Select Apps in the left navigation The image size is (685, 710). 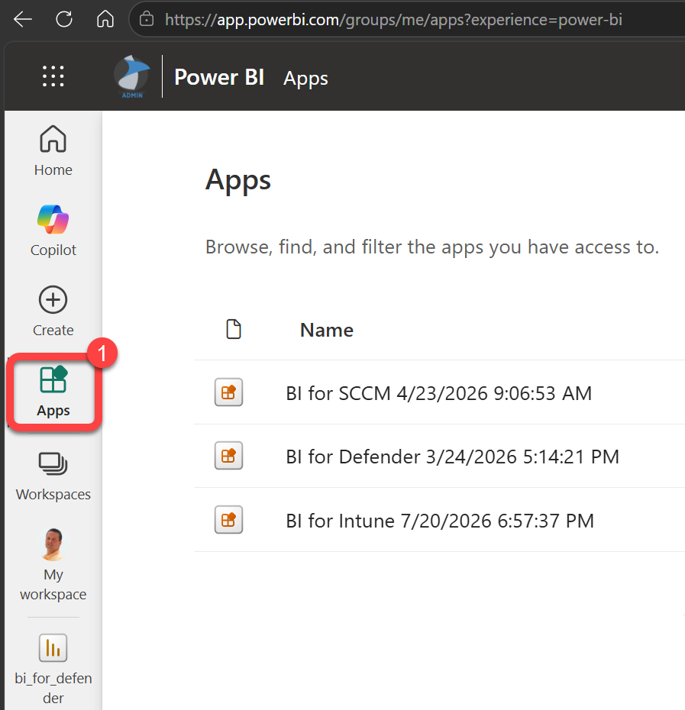pos(53,392)
